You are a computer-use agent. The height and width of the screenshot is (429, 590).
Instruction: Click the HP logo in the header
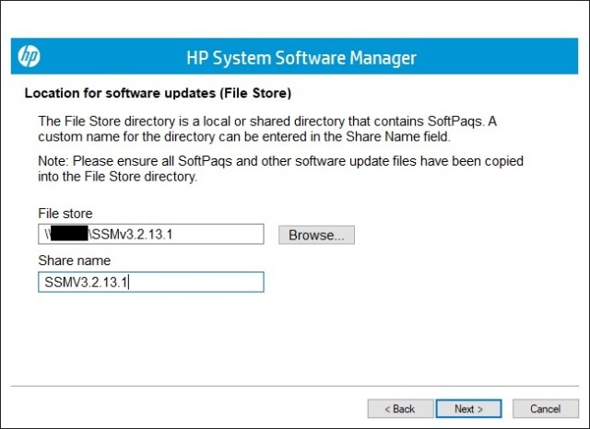coord(29,58)
